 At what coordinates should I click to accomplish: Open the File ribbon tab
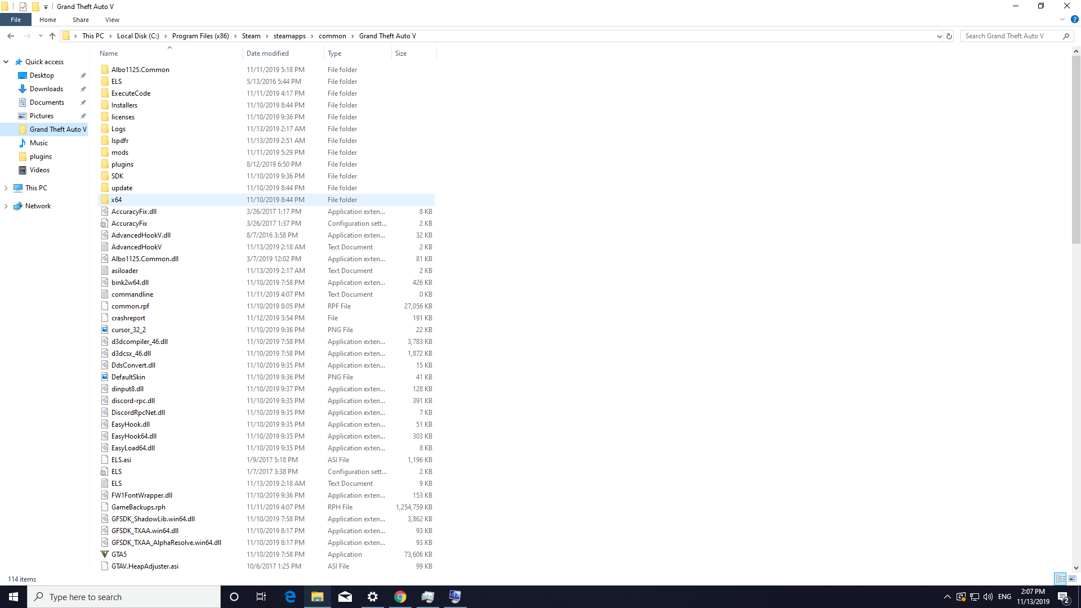coord(16,20)
